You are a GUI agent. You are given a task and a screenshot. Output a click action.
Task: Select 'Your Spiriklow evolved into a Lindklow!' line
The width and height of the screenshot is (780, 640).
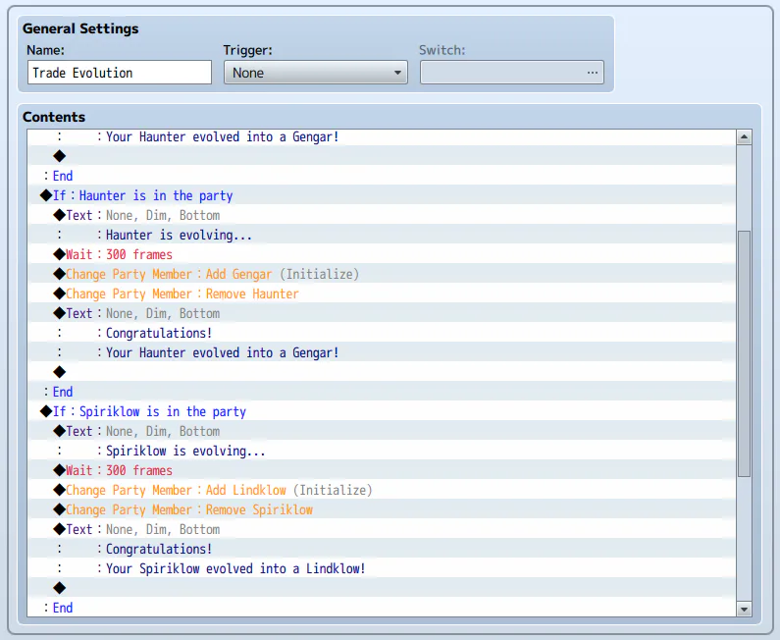235,568
